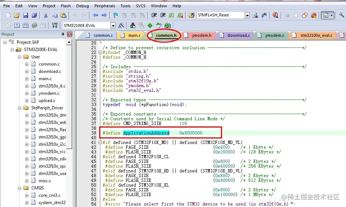Viewport: 346px width, 207px height.
Task: Select main.c in the project tree
Action: pyautogui.click(x=45, y=79)
